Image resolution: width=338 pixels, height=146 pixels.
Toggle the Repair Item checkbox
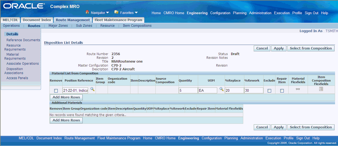[x=282, y=91]
